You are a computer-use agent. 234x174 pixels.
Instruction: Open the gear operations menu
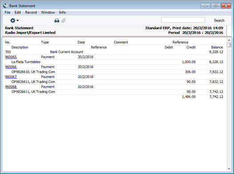(14, 20)
